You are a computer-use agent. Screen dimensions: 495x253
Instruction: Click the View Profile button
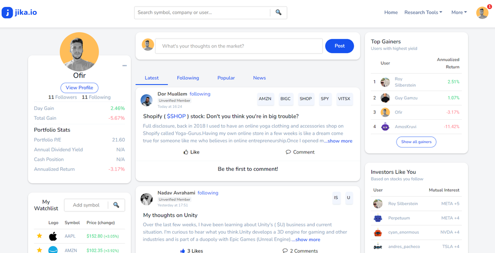[79, 88]
